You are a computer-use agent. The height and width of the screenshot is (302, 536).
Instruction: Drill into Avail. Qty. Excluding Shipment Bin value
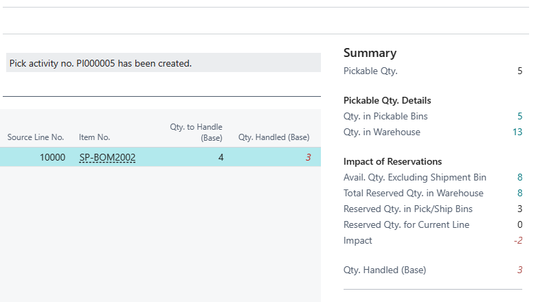coord(520,177)
